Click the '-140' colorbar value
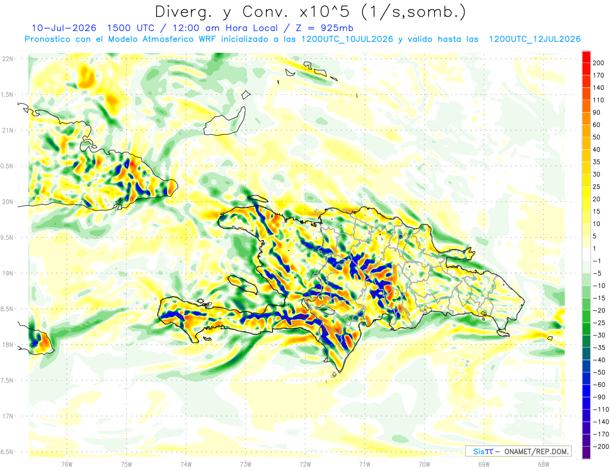This screenshot has width=610, height=471. [x=601, y=421]
